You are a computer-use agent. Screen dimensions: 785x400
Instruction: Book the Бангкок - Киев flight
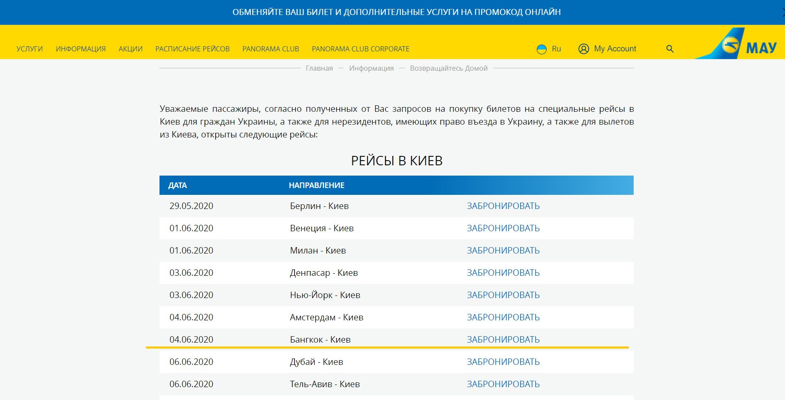point(503,340)
